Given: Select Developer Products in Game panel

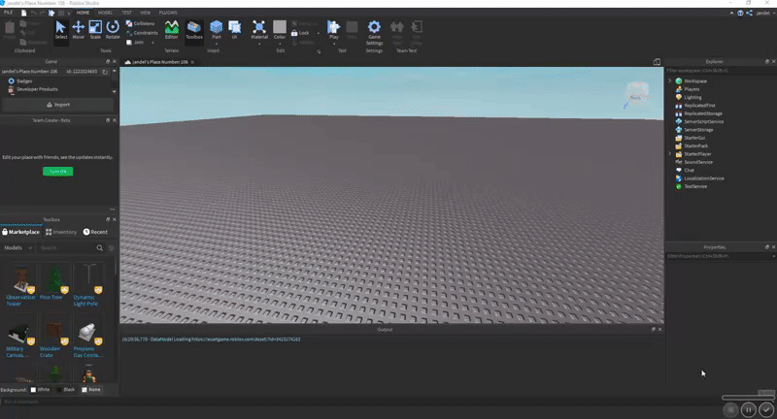Looking at the screenshot, I should [37, 89].
